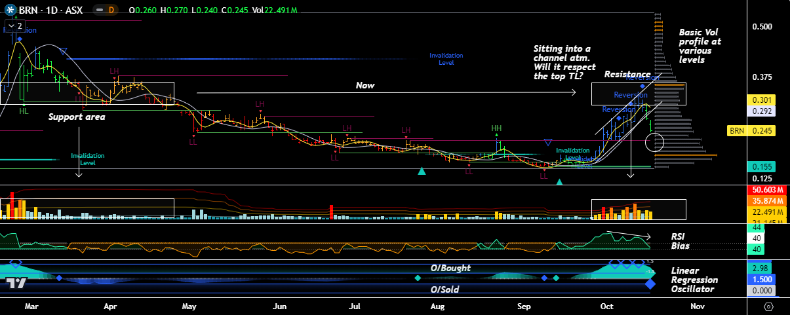Image resolution: width=790 pixels, height=315 pixels.
Task: Open chart settings gear at bottom right
Action: point(768,306)
